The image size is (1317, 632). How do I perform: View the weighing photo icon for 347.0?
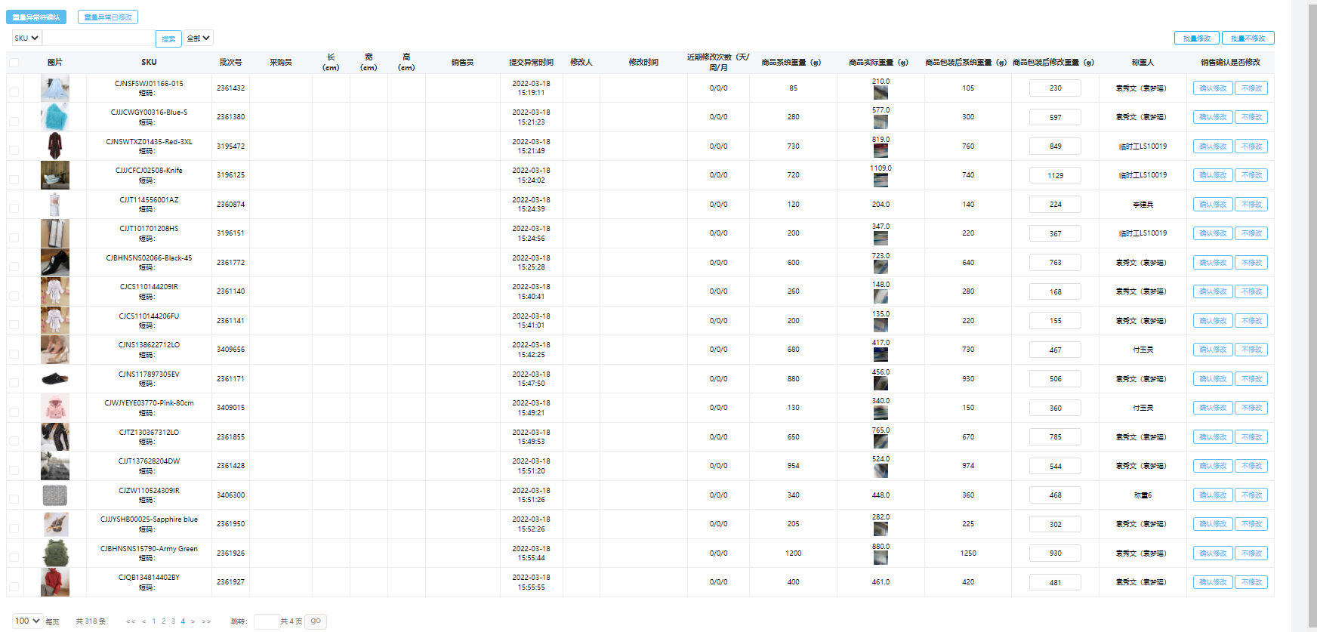coord(881,238)
